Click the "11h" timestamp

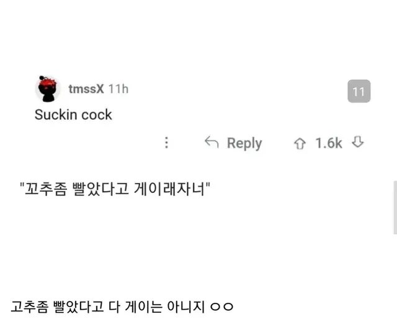coord(118,89)
